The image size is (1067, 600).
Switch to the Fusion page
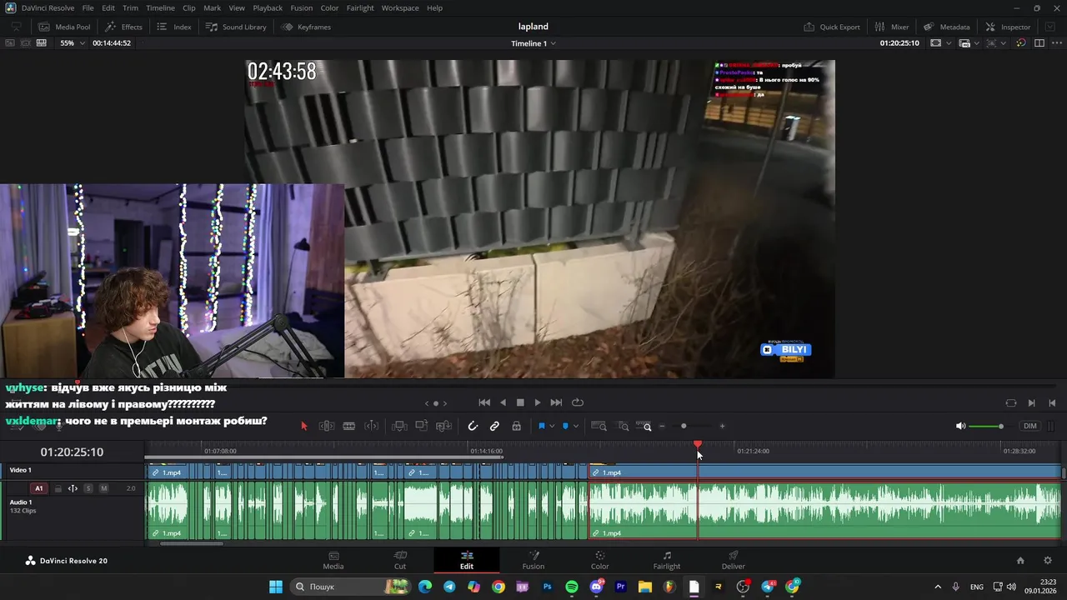[533, 560]
